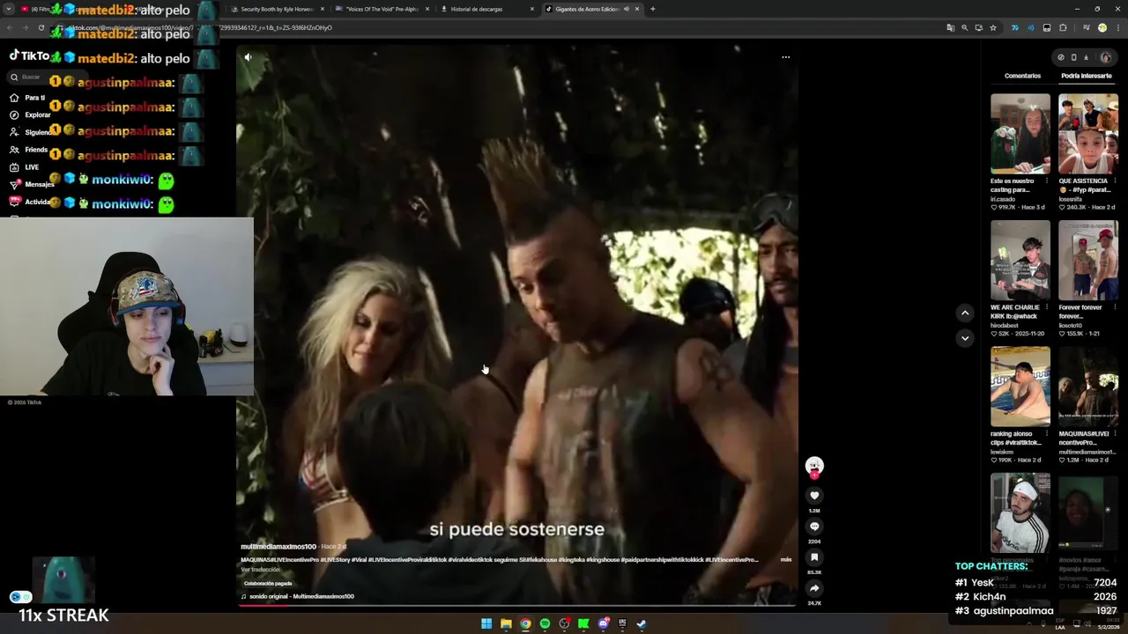Open 'Este es nuestro casting para' thumbnail

1020,134
